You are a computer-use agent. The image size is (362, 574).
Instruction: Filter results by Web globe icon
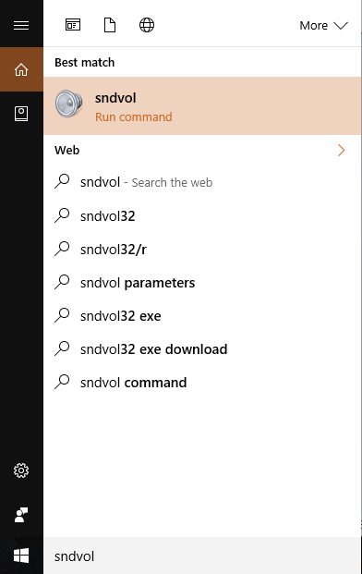pos(147,25)
